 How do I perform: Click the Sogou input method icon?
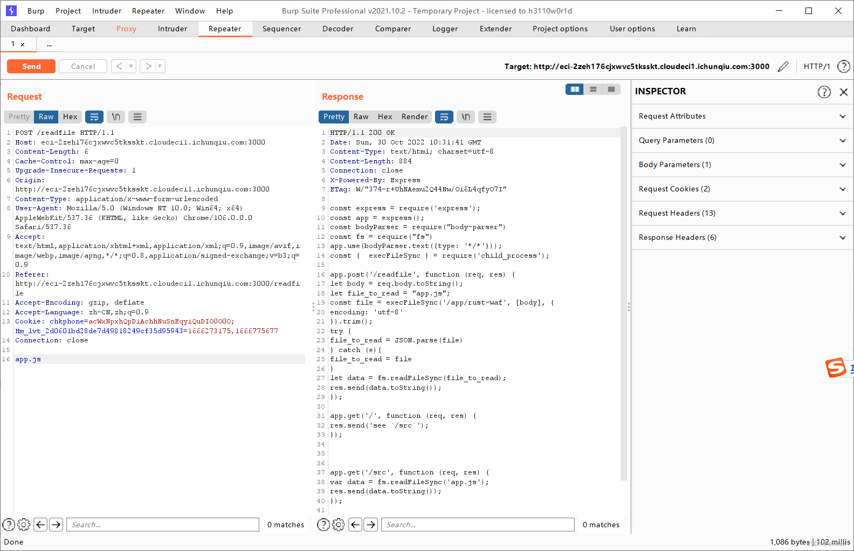coord(836,368)
